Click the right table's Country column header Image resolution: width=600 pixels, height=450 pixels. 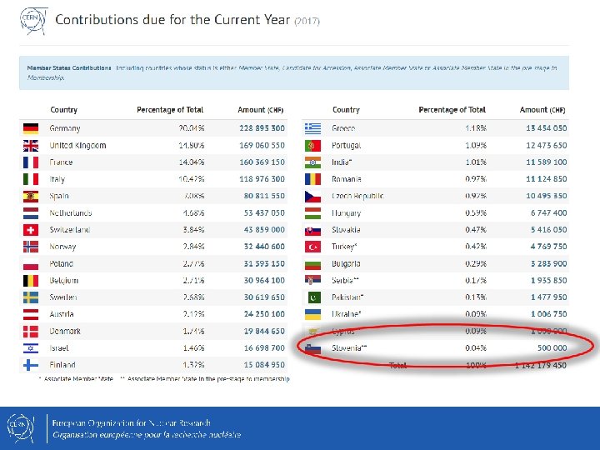click(x=346, y=110)
